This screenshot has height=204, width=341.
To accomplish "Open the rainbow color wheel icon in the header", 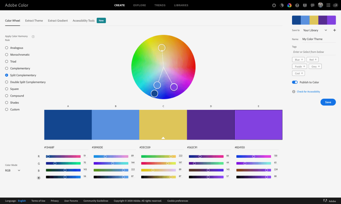I will (289, 5).
